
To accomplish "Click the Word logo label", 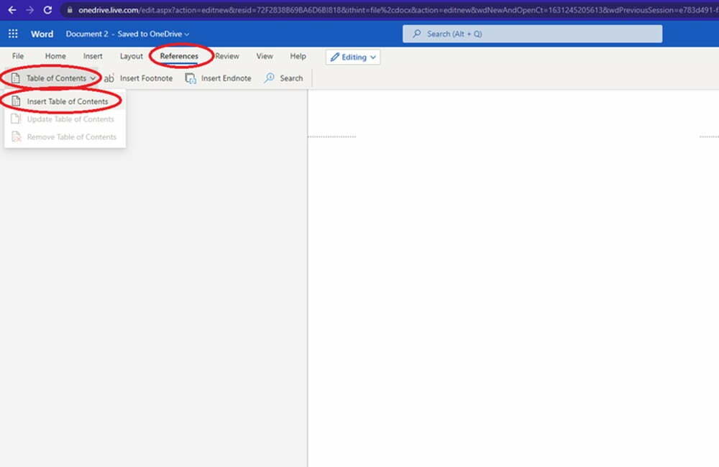I will (x=42, y=34).
